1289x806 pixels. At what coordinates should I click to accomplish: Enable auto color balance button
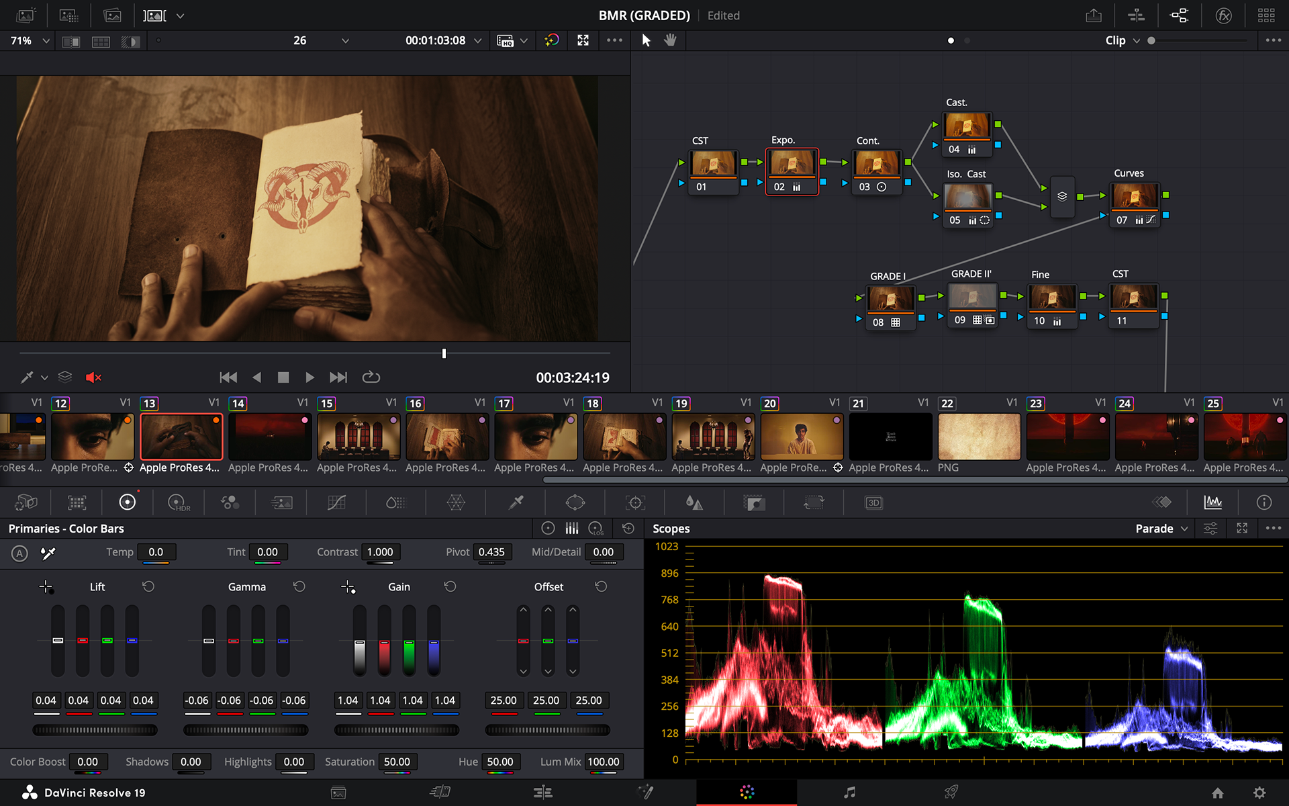coord(19,553)
